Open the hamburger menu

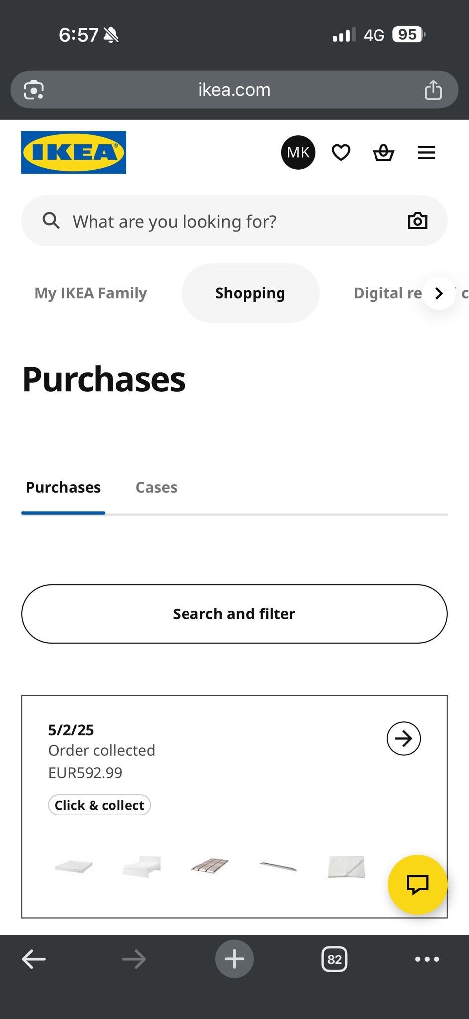coord(426,152)
